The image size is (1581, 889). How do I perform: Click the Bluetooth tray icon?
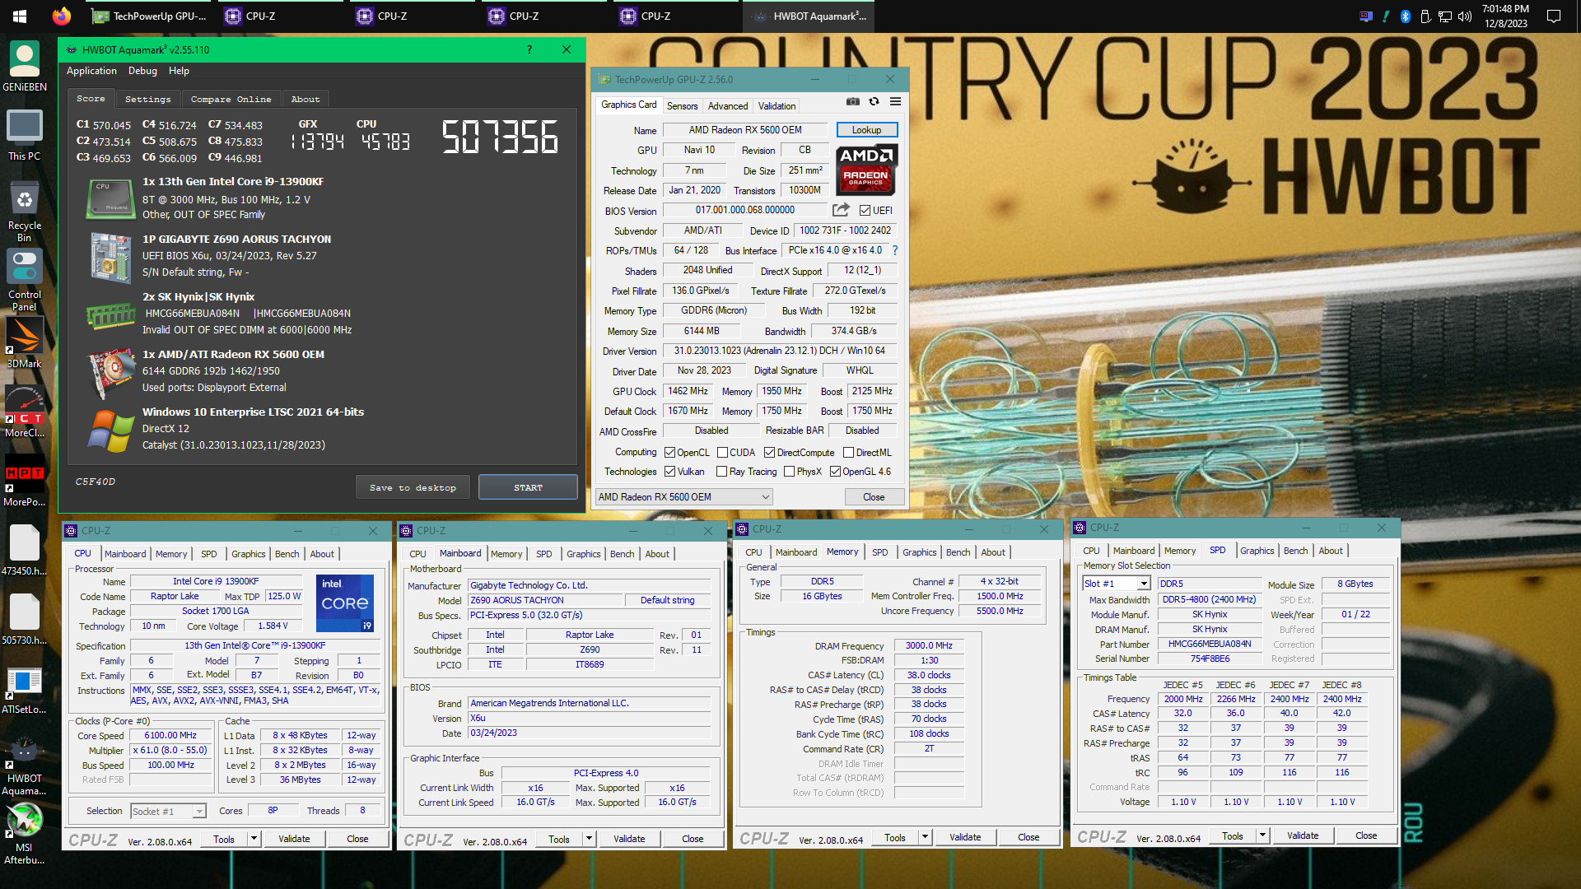tap(1406, 16)
